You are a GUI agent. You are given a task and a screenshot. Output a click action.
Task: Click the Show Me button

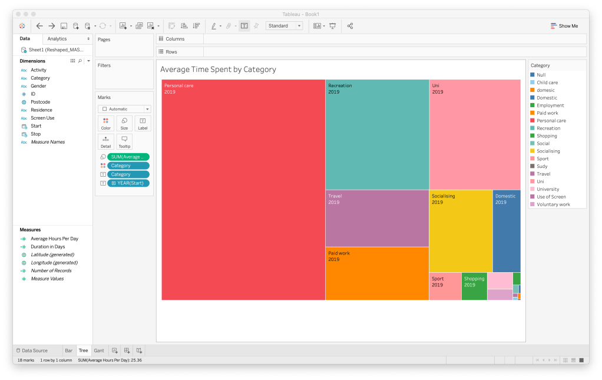564,26
